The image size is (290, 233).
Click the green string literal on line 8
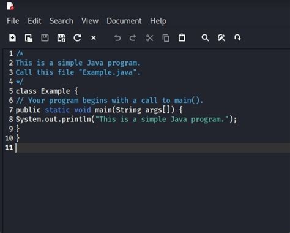(162, 120)
